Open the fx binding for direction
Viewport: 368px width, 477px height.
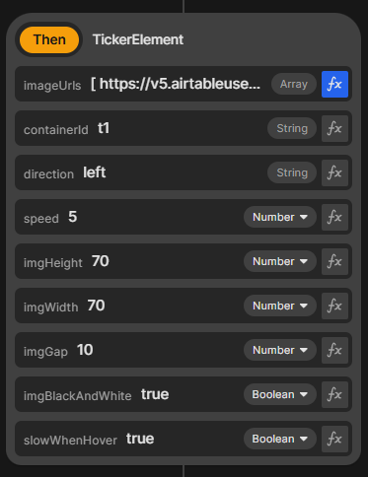pos(334,172)
